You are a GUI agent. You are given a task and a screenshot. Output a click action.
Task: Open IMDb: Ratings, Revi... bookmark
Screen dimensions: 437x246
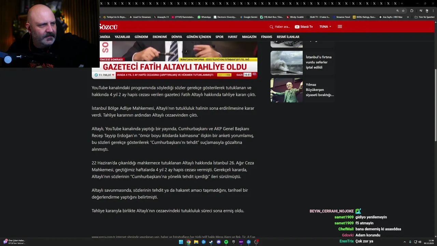[364, 17]
